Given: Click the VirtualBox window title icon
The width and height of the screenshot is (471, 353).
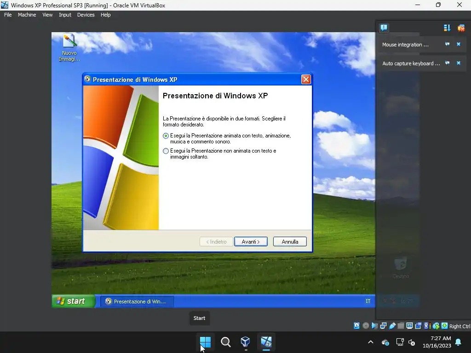Looking at the screenshot, I should [5, 5].
